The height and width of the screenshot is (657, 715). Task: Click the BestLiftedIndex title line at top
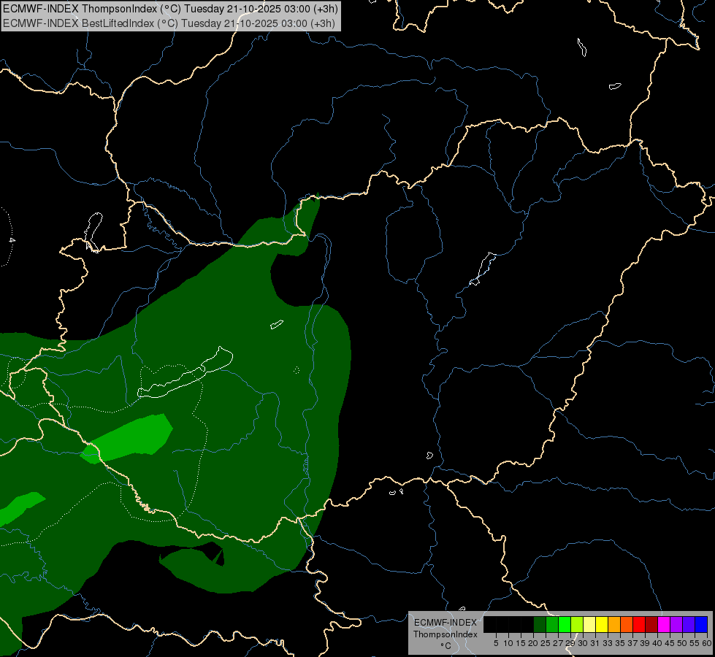pos(169,23)
